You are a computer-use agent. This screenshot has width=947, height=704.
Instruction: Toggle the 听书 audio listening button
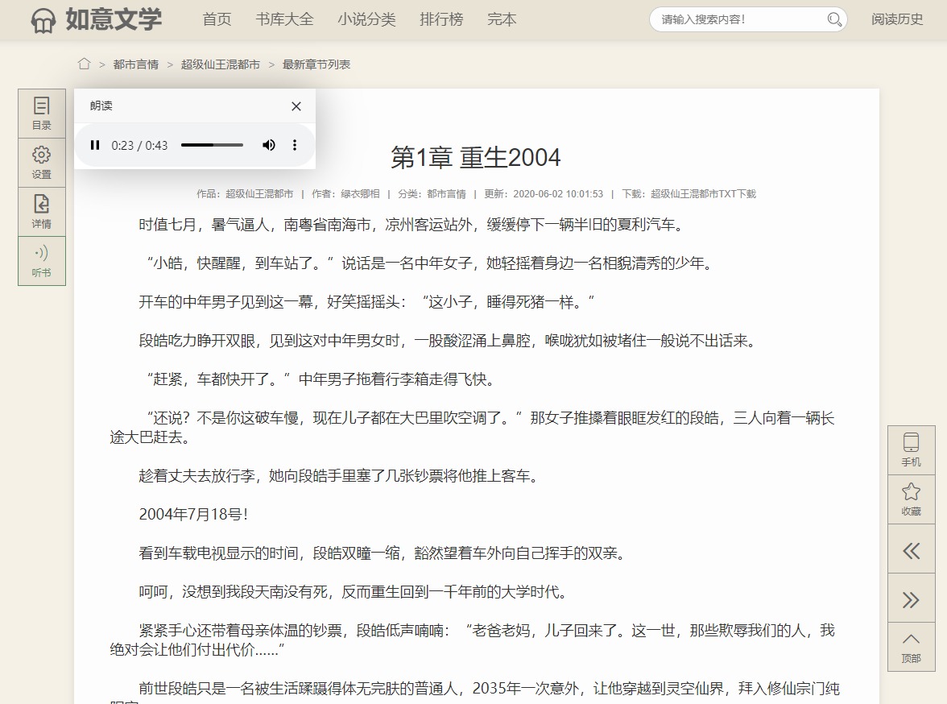click(x=42, y=260)
